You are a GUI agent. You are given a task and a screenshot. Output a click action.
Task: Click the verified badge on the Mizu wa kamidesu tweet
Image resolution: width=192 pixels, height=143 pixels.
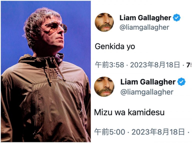181,82
